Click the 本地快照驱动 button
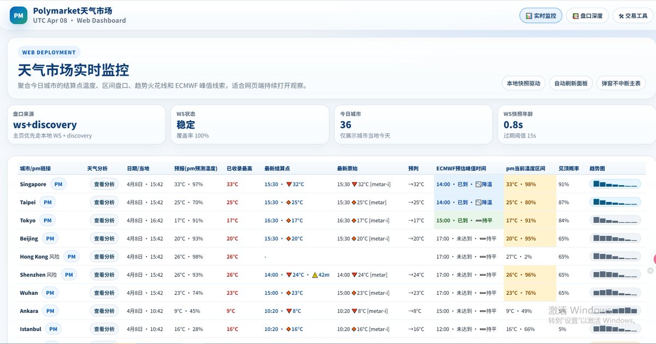656x344 pixels. tap(523, 83)
